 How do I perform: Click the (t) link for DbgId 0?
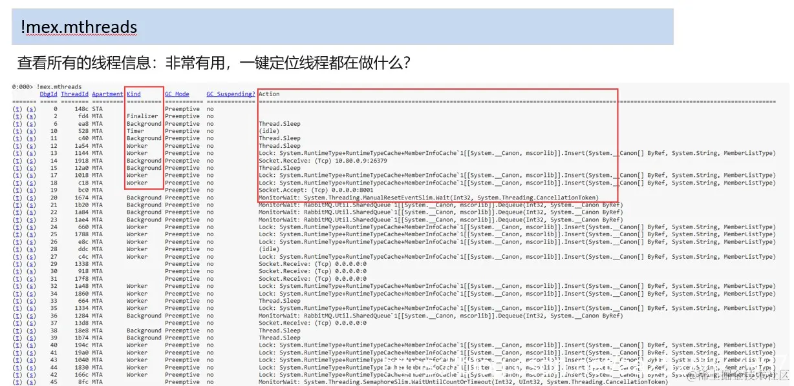click(17, 109)
